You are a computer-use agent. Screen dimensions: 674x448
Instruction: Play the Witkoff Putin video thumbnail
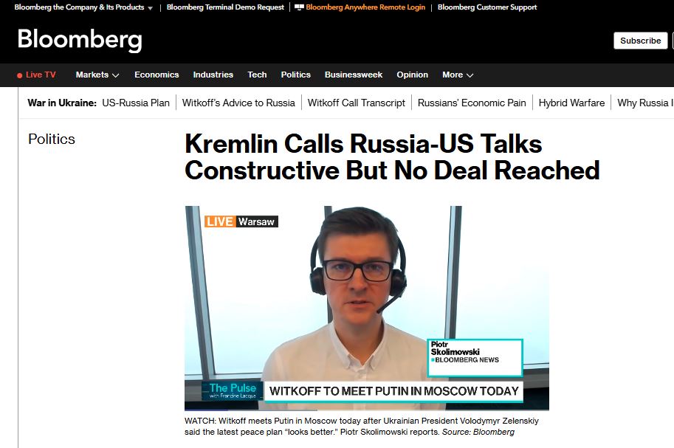tap(367, 308)
